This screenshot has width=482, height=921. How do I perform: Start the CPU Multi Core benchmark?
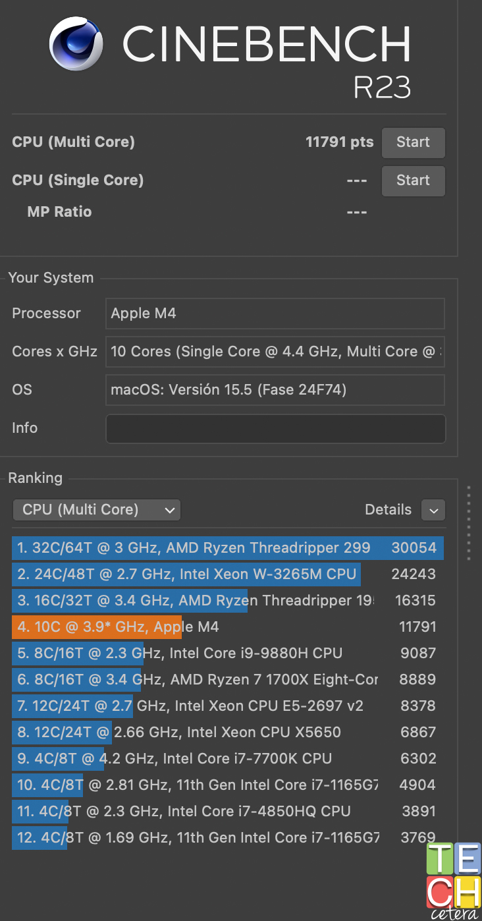pos(413,142)
